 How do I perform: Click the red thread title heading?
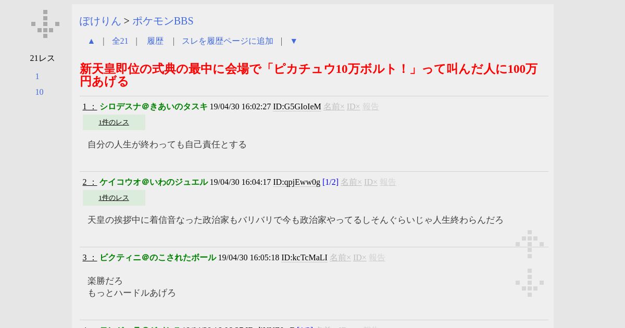point(308,75)
